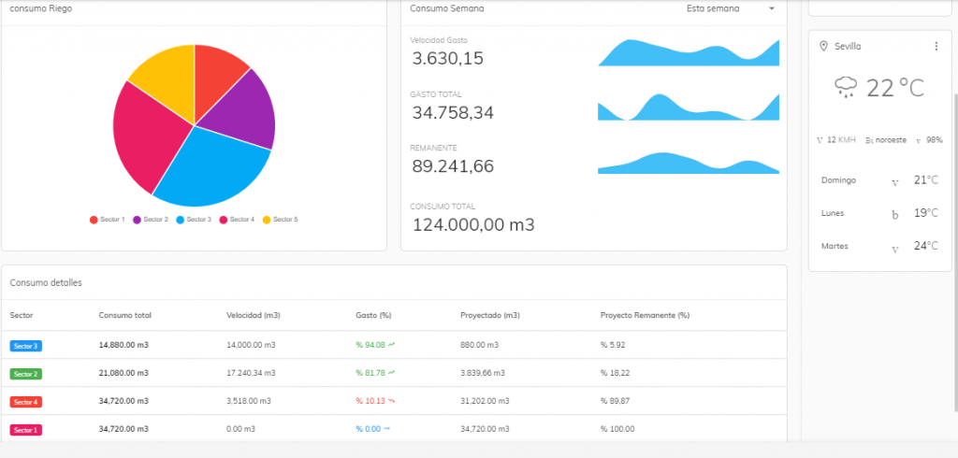Screen dimensions: 958x458
Task: Toggle Sector 5 in the pie chart legend
Action: coord(279,220)
